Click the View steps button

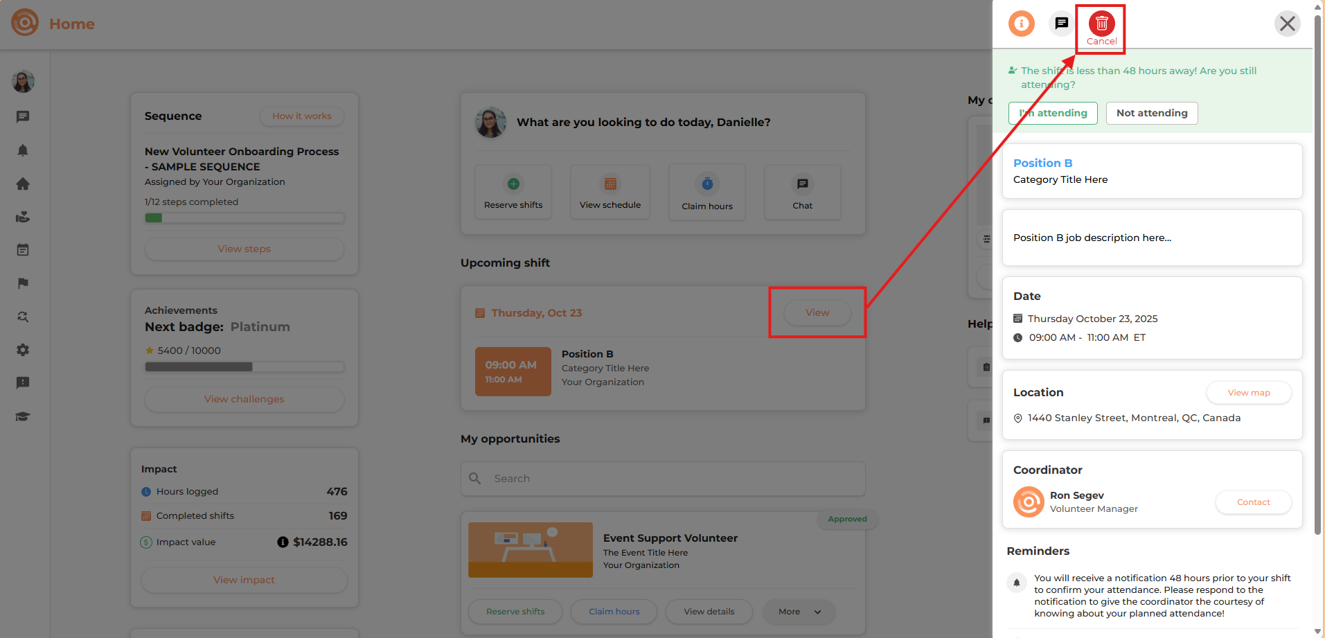[x=244, y=249]
